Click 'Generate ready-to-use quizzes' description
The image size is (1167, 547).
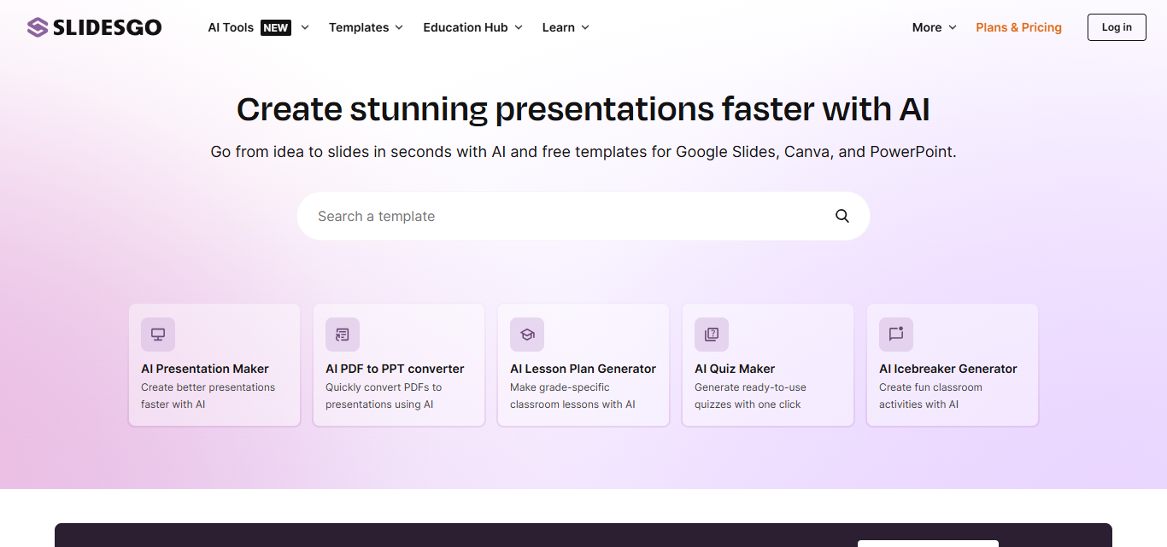point(750,396)
